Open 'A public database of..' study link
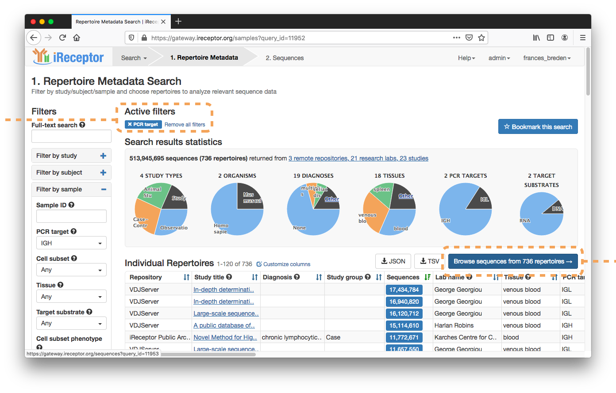 click(x=224, y=325)
